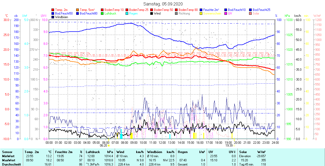The width and height of the screenshot is (325, 166).
Task: Click the Bod.Feucht80 legend label
Action: pyautogui.click(x=88, y=13)
